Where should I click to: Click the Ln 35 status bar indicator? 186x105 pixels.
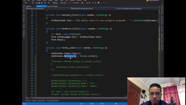point(81,104)
